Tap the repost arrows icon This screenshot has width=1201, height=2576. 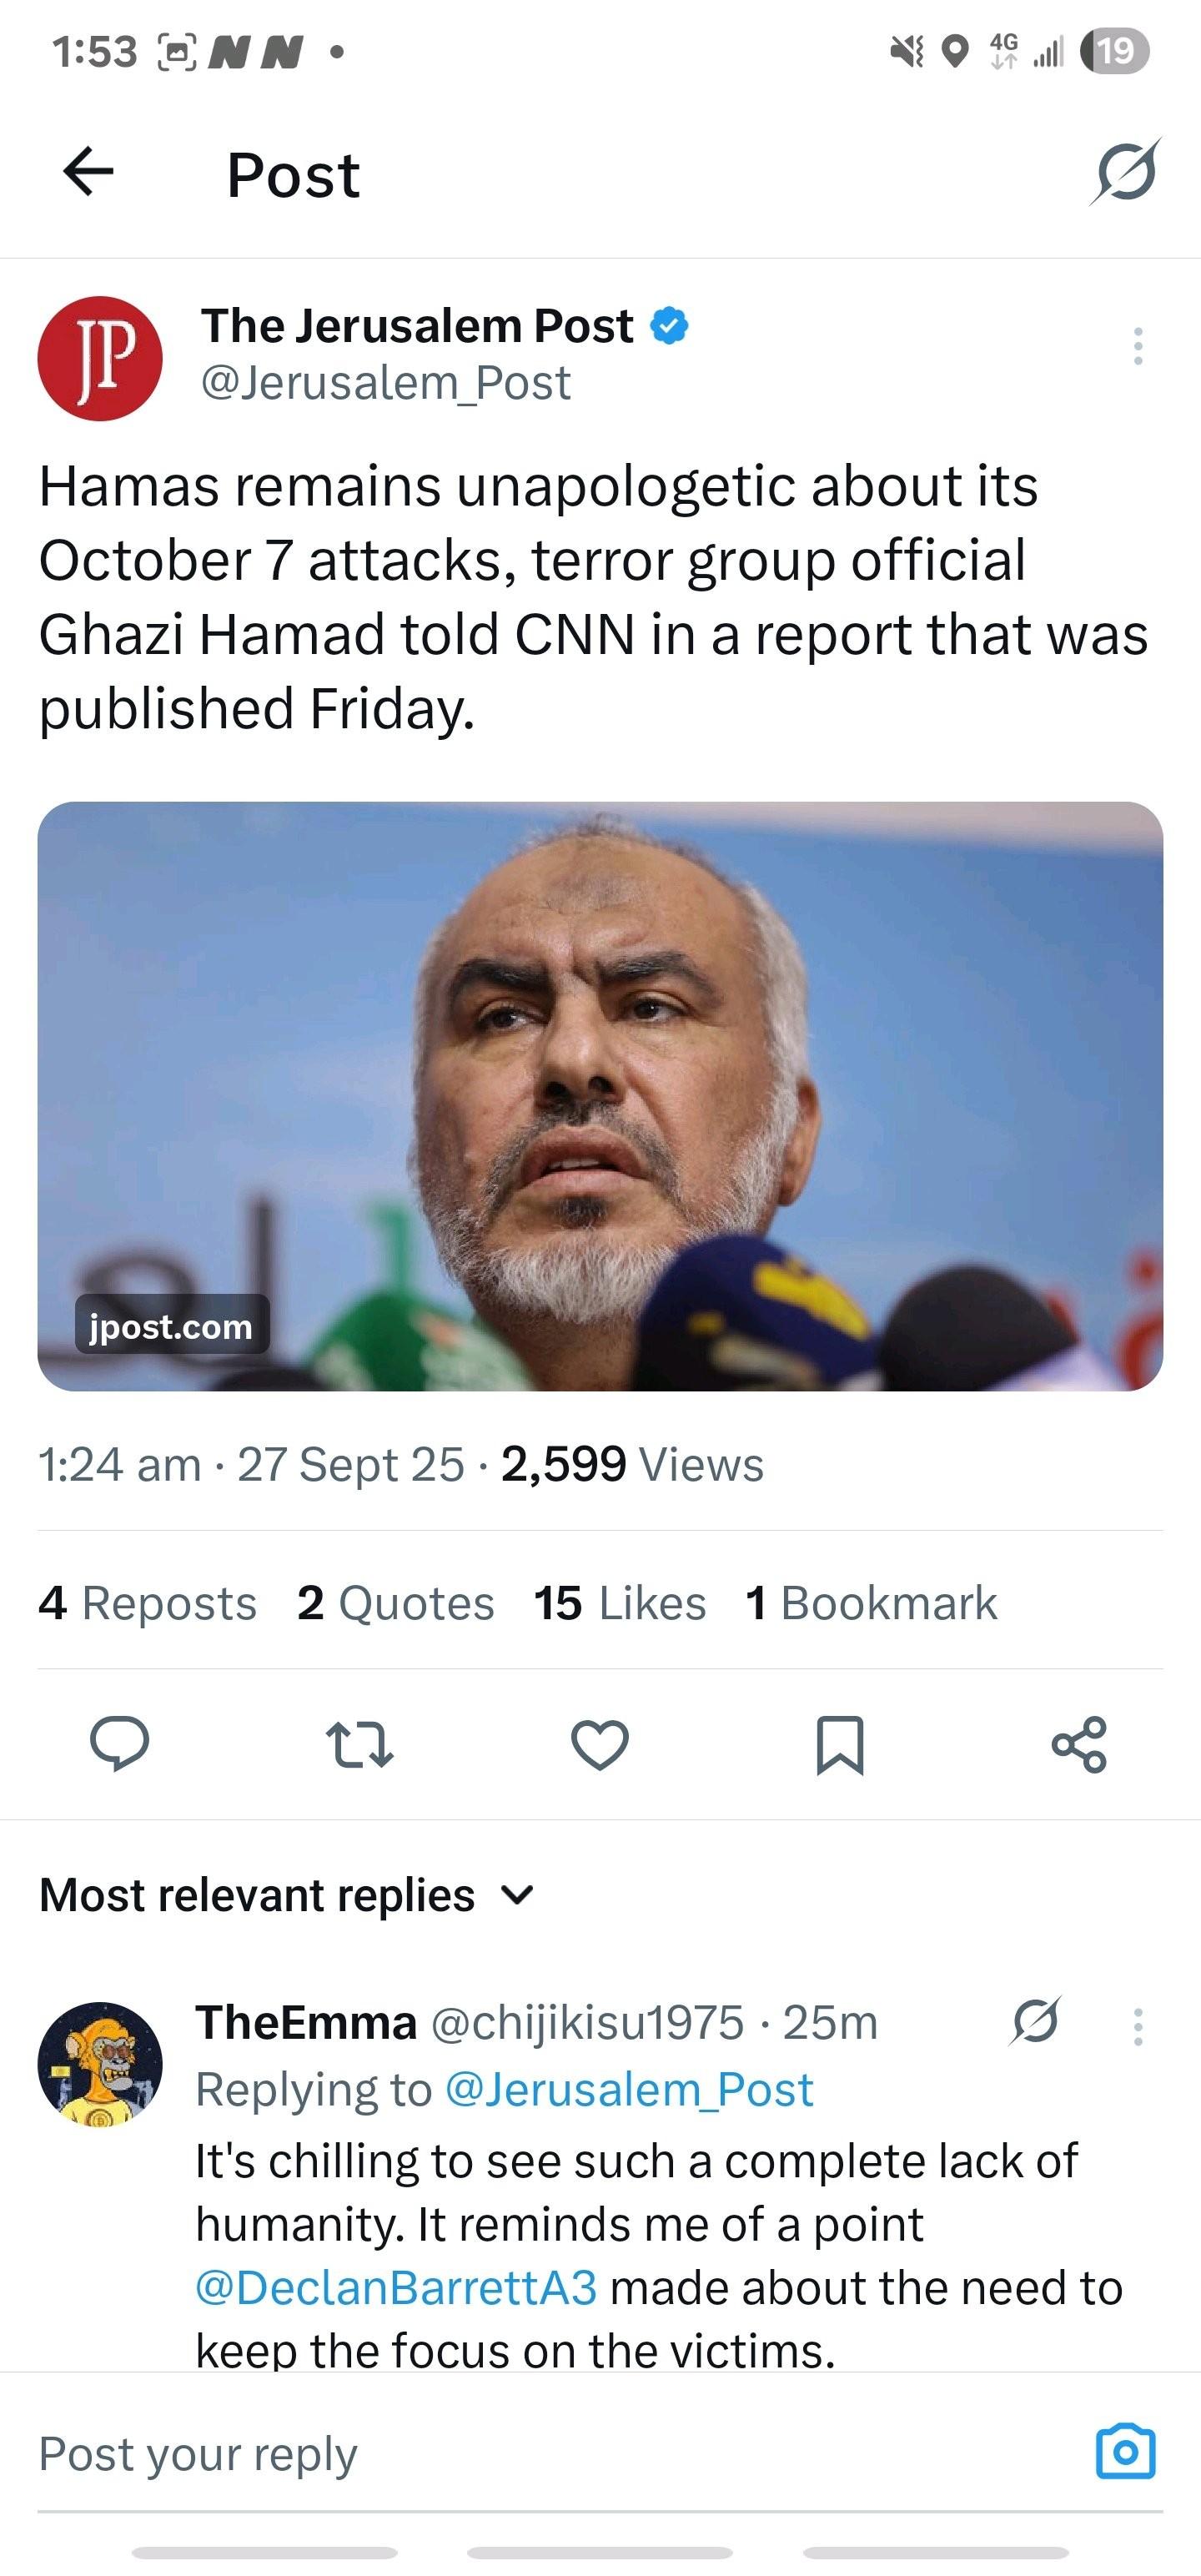pos(359,1744)
